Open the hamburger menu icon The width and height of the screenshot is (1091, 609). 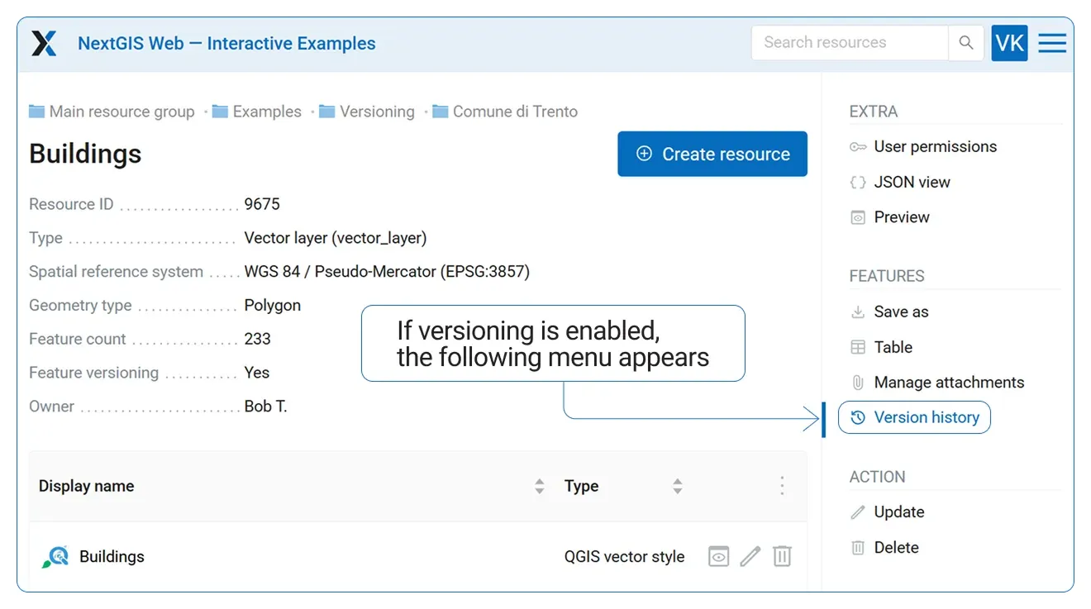point(1052,43)
